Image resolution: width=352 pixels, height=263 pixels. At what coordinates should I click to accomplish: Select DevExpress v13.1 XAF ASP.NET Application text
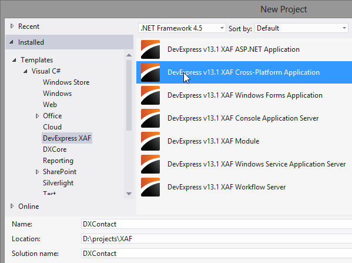coord(233,49)
